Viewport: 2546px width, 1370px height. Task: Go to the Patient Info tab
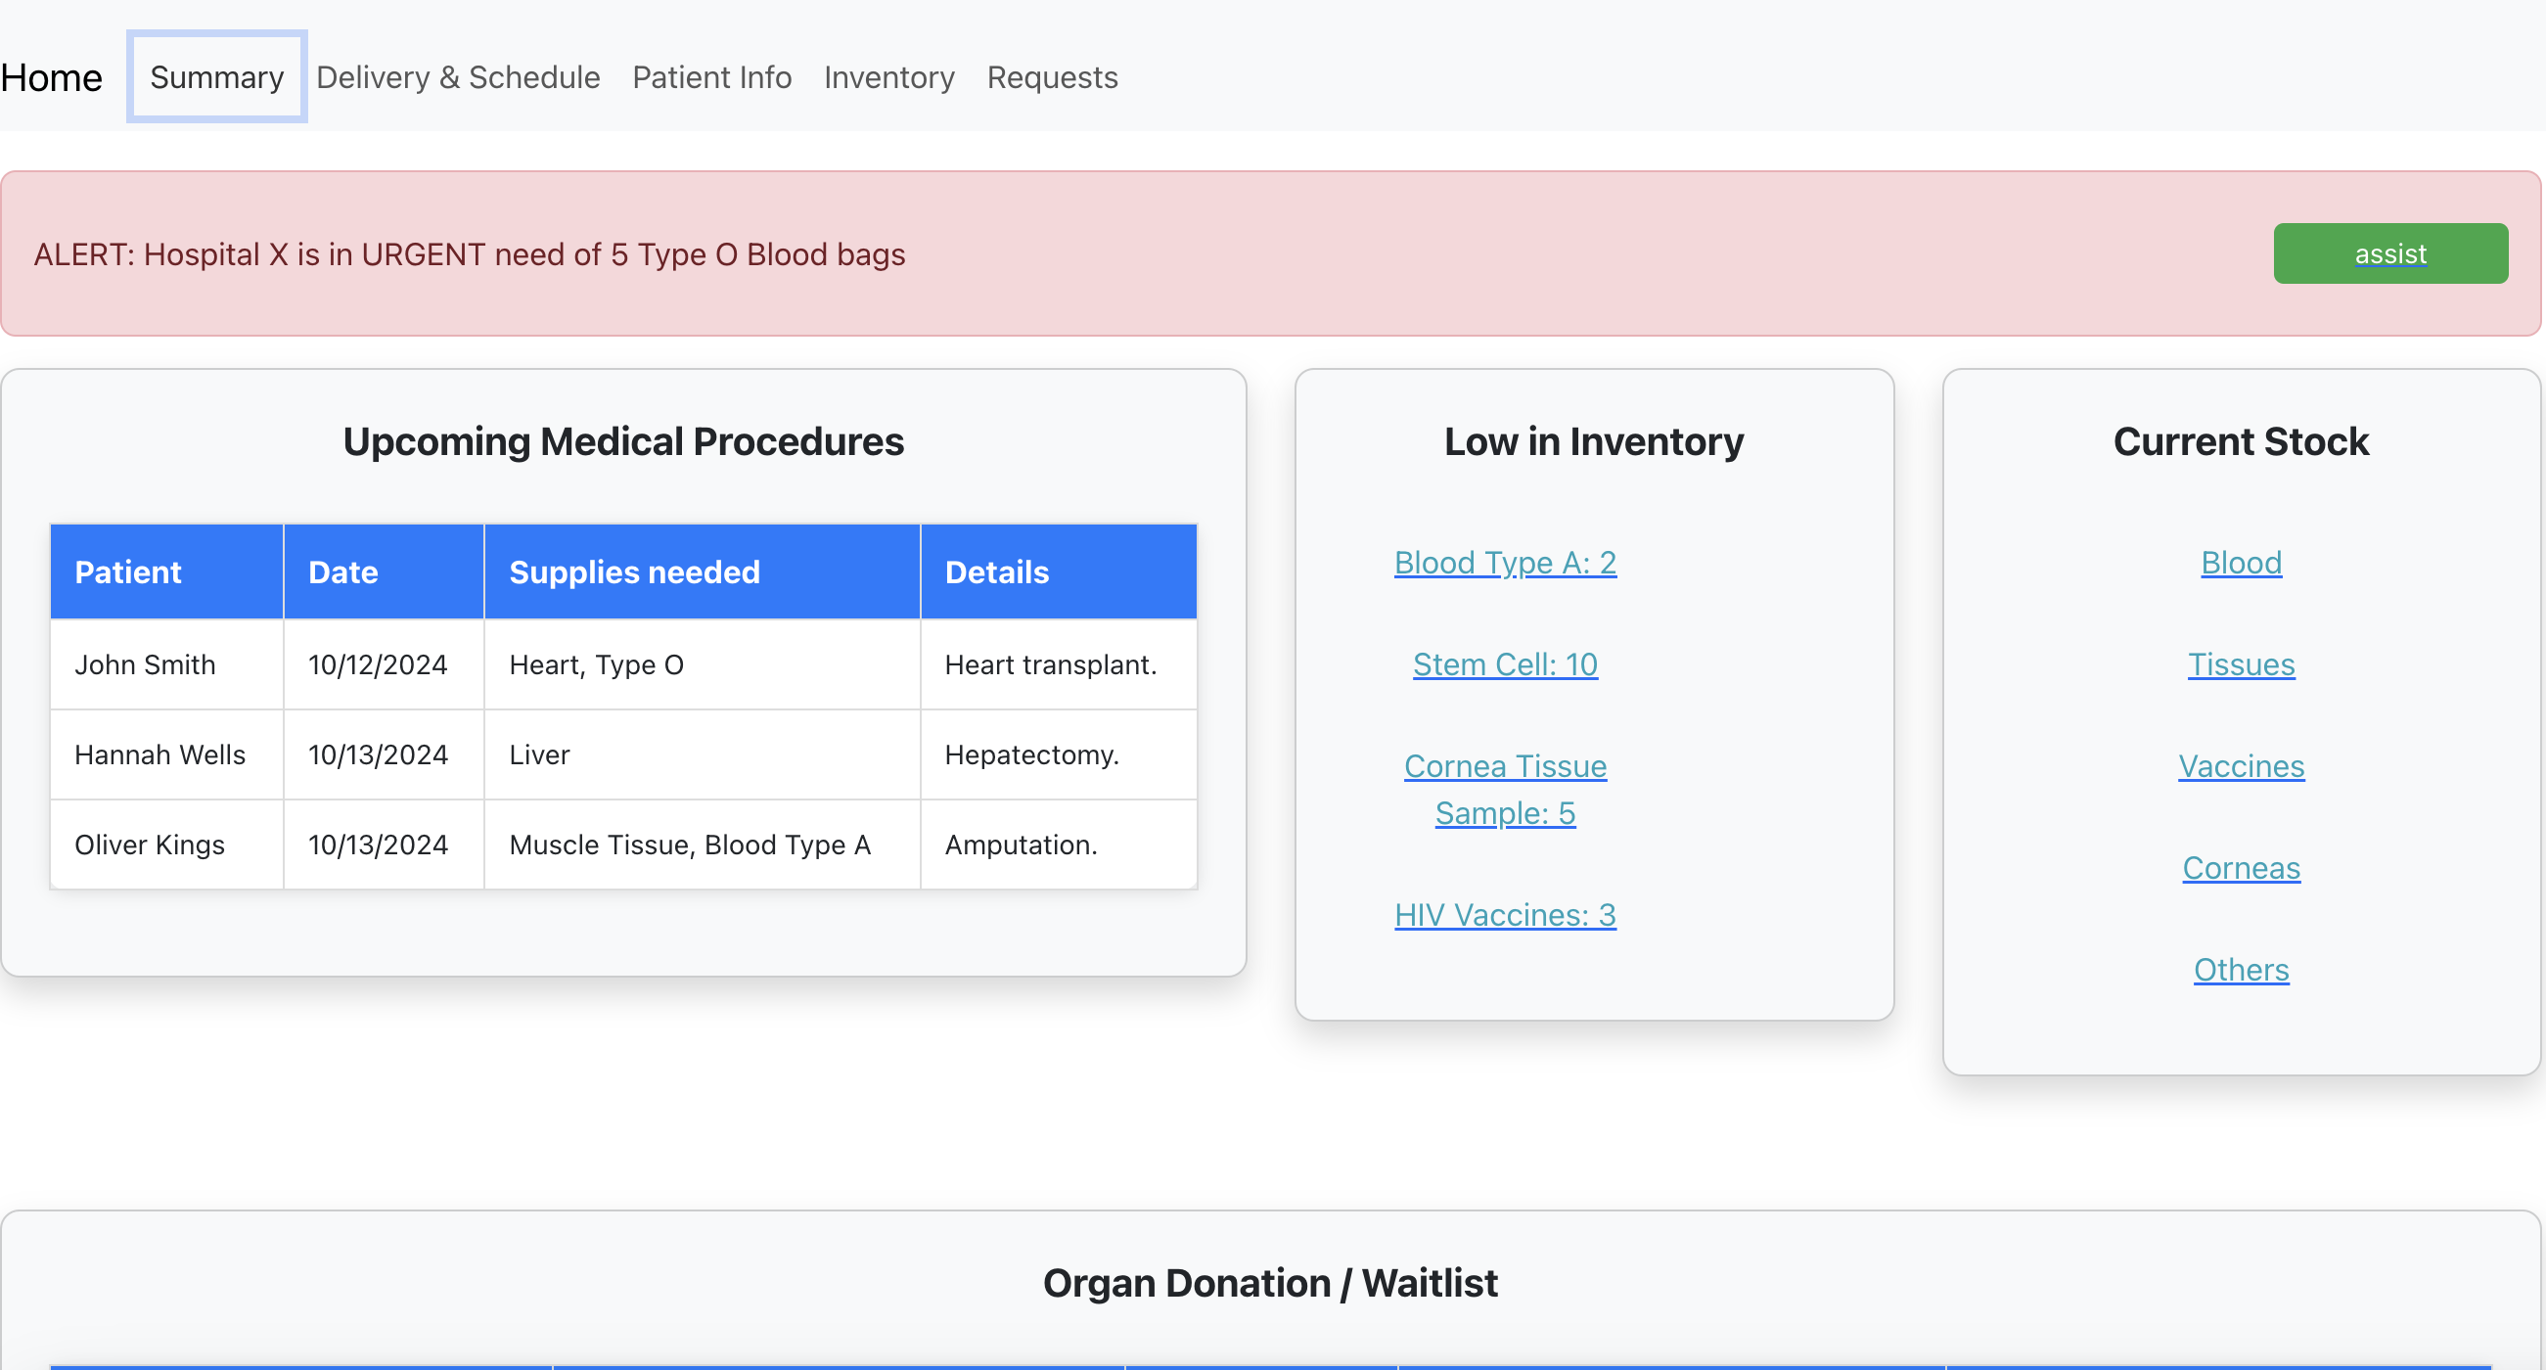711,77
